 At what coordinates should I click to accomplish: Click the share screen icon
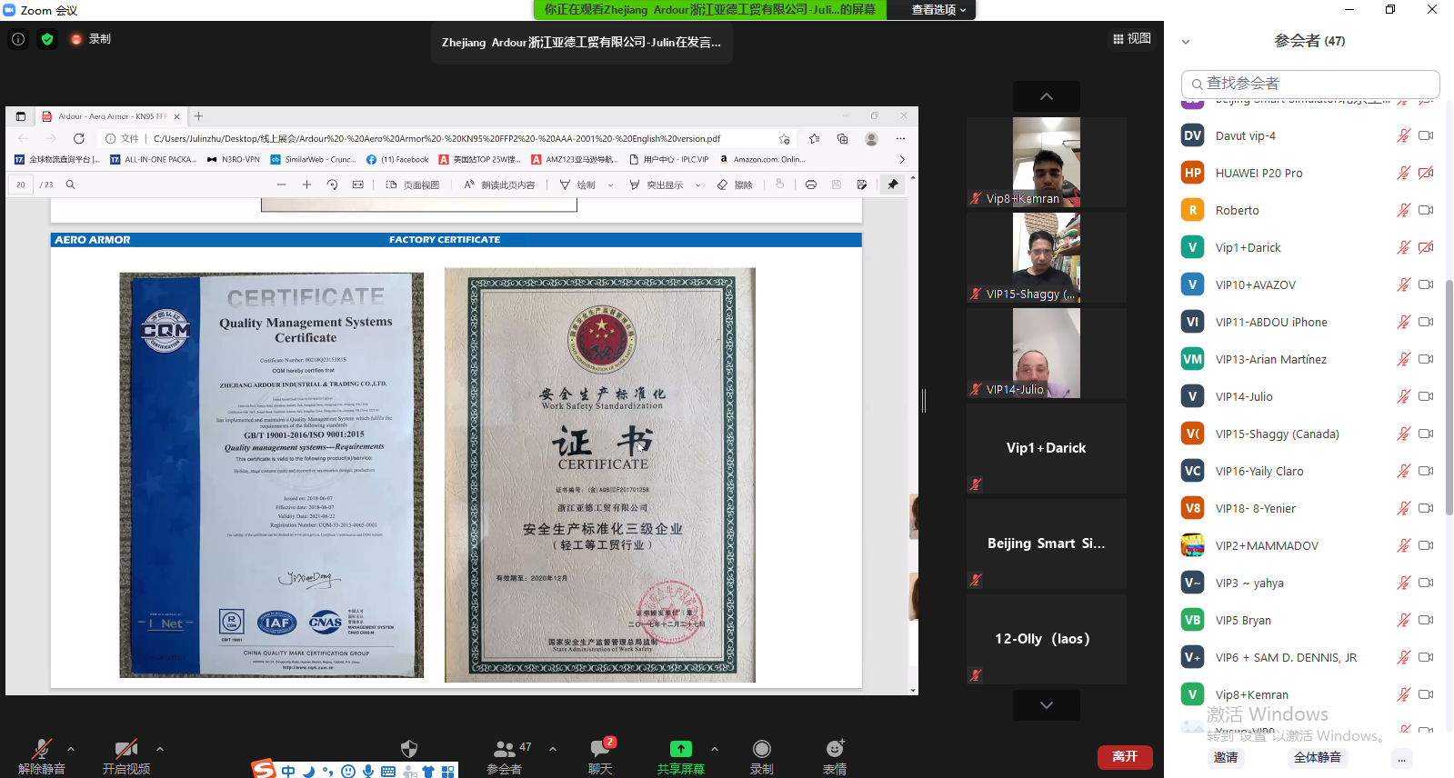pyautogui.click(x=680, y=749)
